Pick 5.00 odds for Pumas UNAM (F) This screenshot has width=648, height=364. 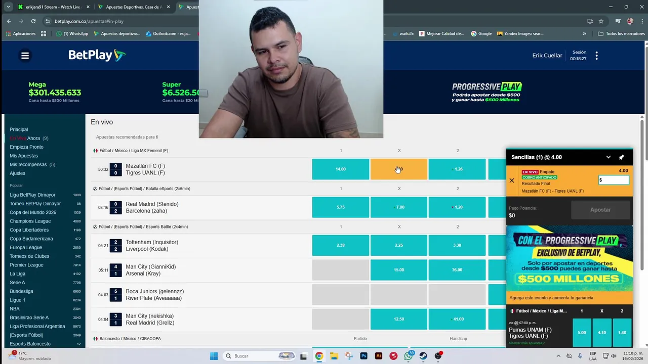tap(582, 333)
